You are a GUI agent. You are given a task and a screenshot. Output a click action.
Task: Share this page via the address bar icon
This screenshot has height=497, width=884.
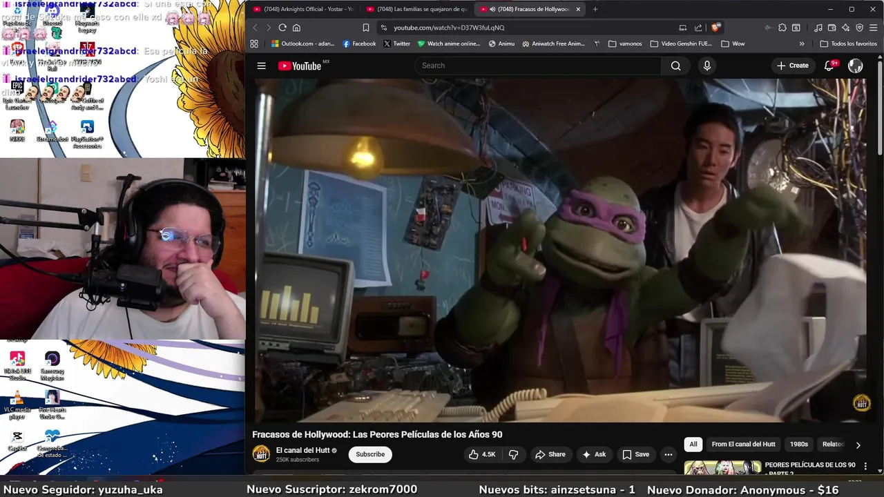[x=698, y=28]
